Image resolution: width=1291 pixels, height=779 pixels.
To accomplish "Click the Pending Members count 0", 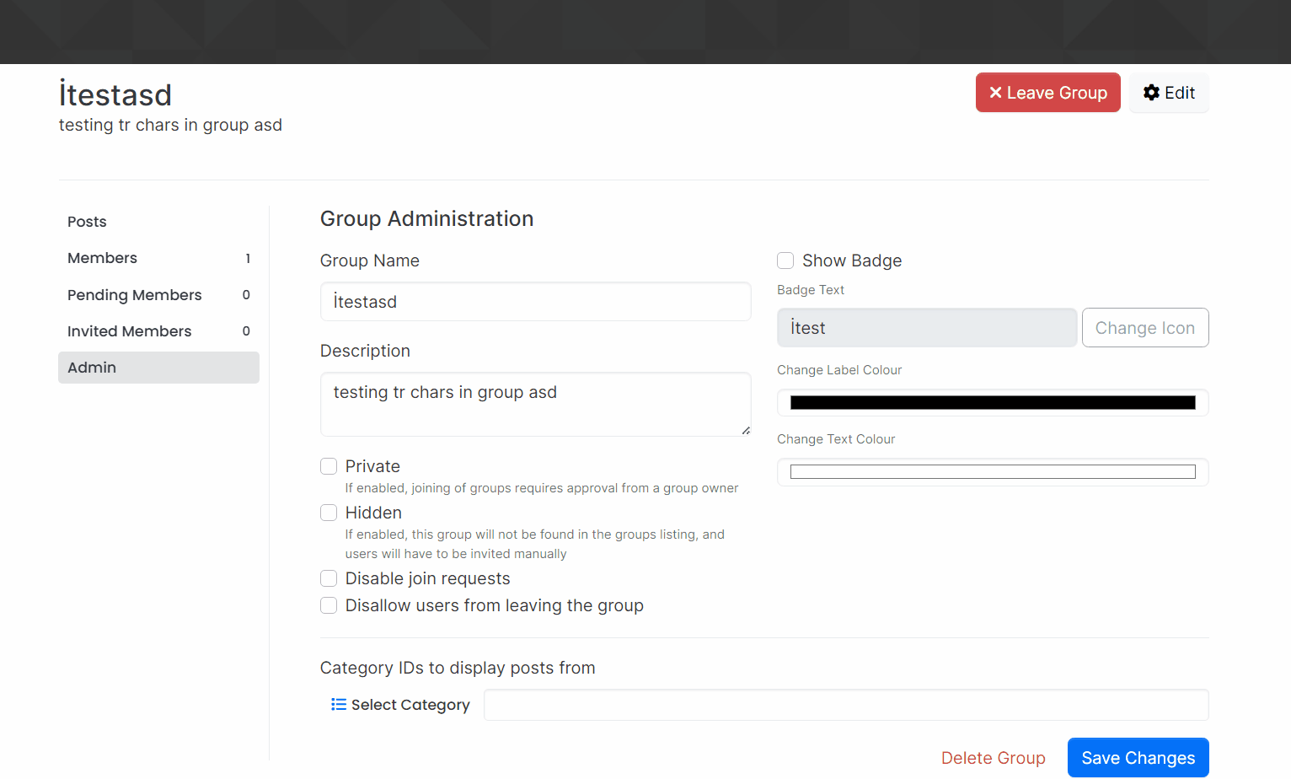I will [x=246, y=295].
